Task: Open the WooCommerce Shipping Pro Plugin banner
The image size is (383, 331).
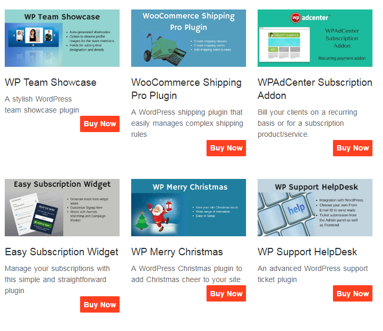Action: 189,38
